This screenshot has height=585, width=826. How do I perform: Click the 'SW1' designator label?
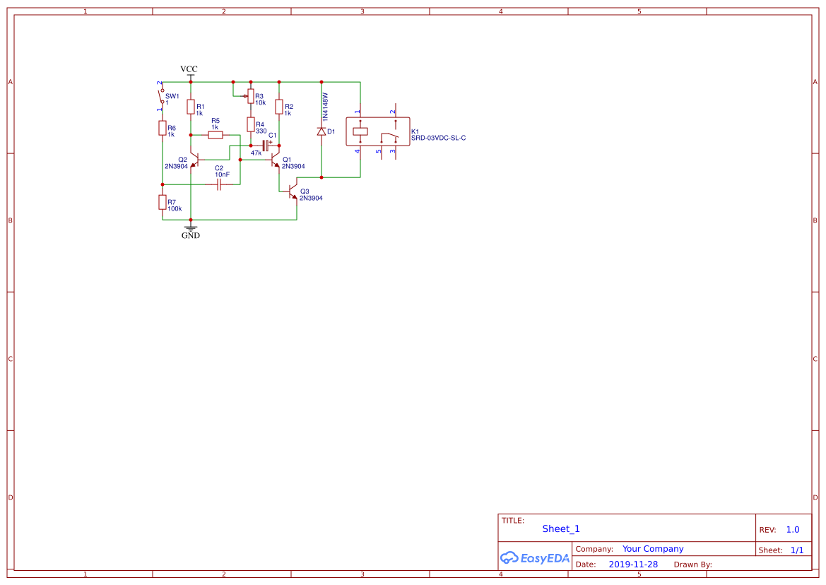[172, 96]
